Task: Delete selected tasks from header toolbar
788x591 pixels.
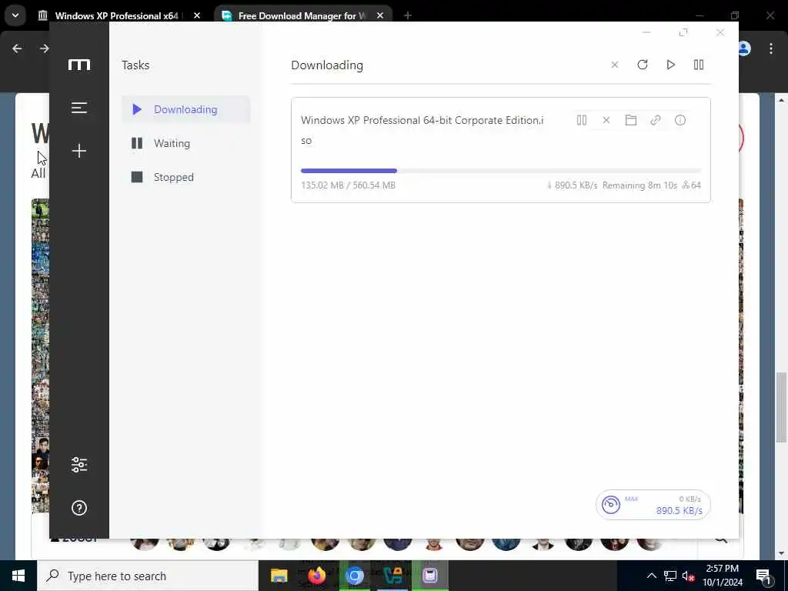Action: pyautogui.click(x=615, y=65)
